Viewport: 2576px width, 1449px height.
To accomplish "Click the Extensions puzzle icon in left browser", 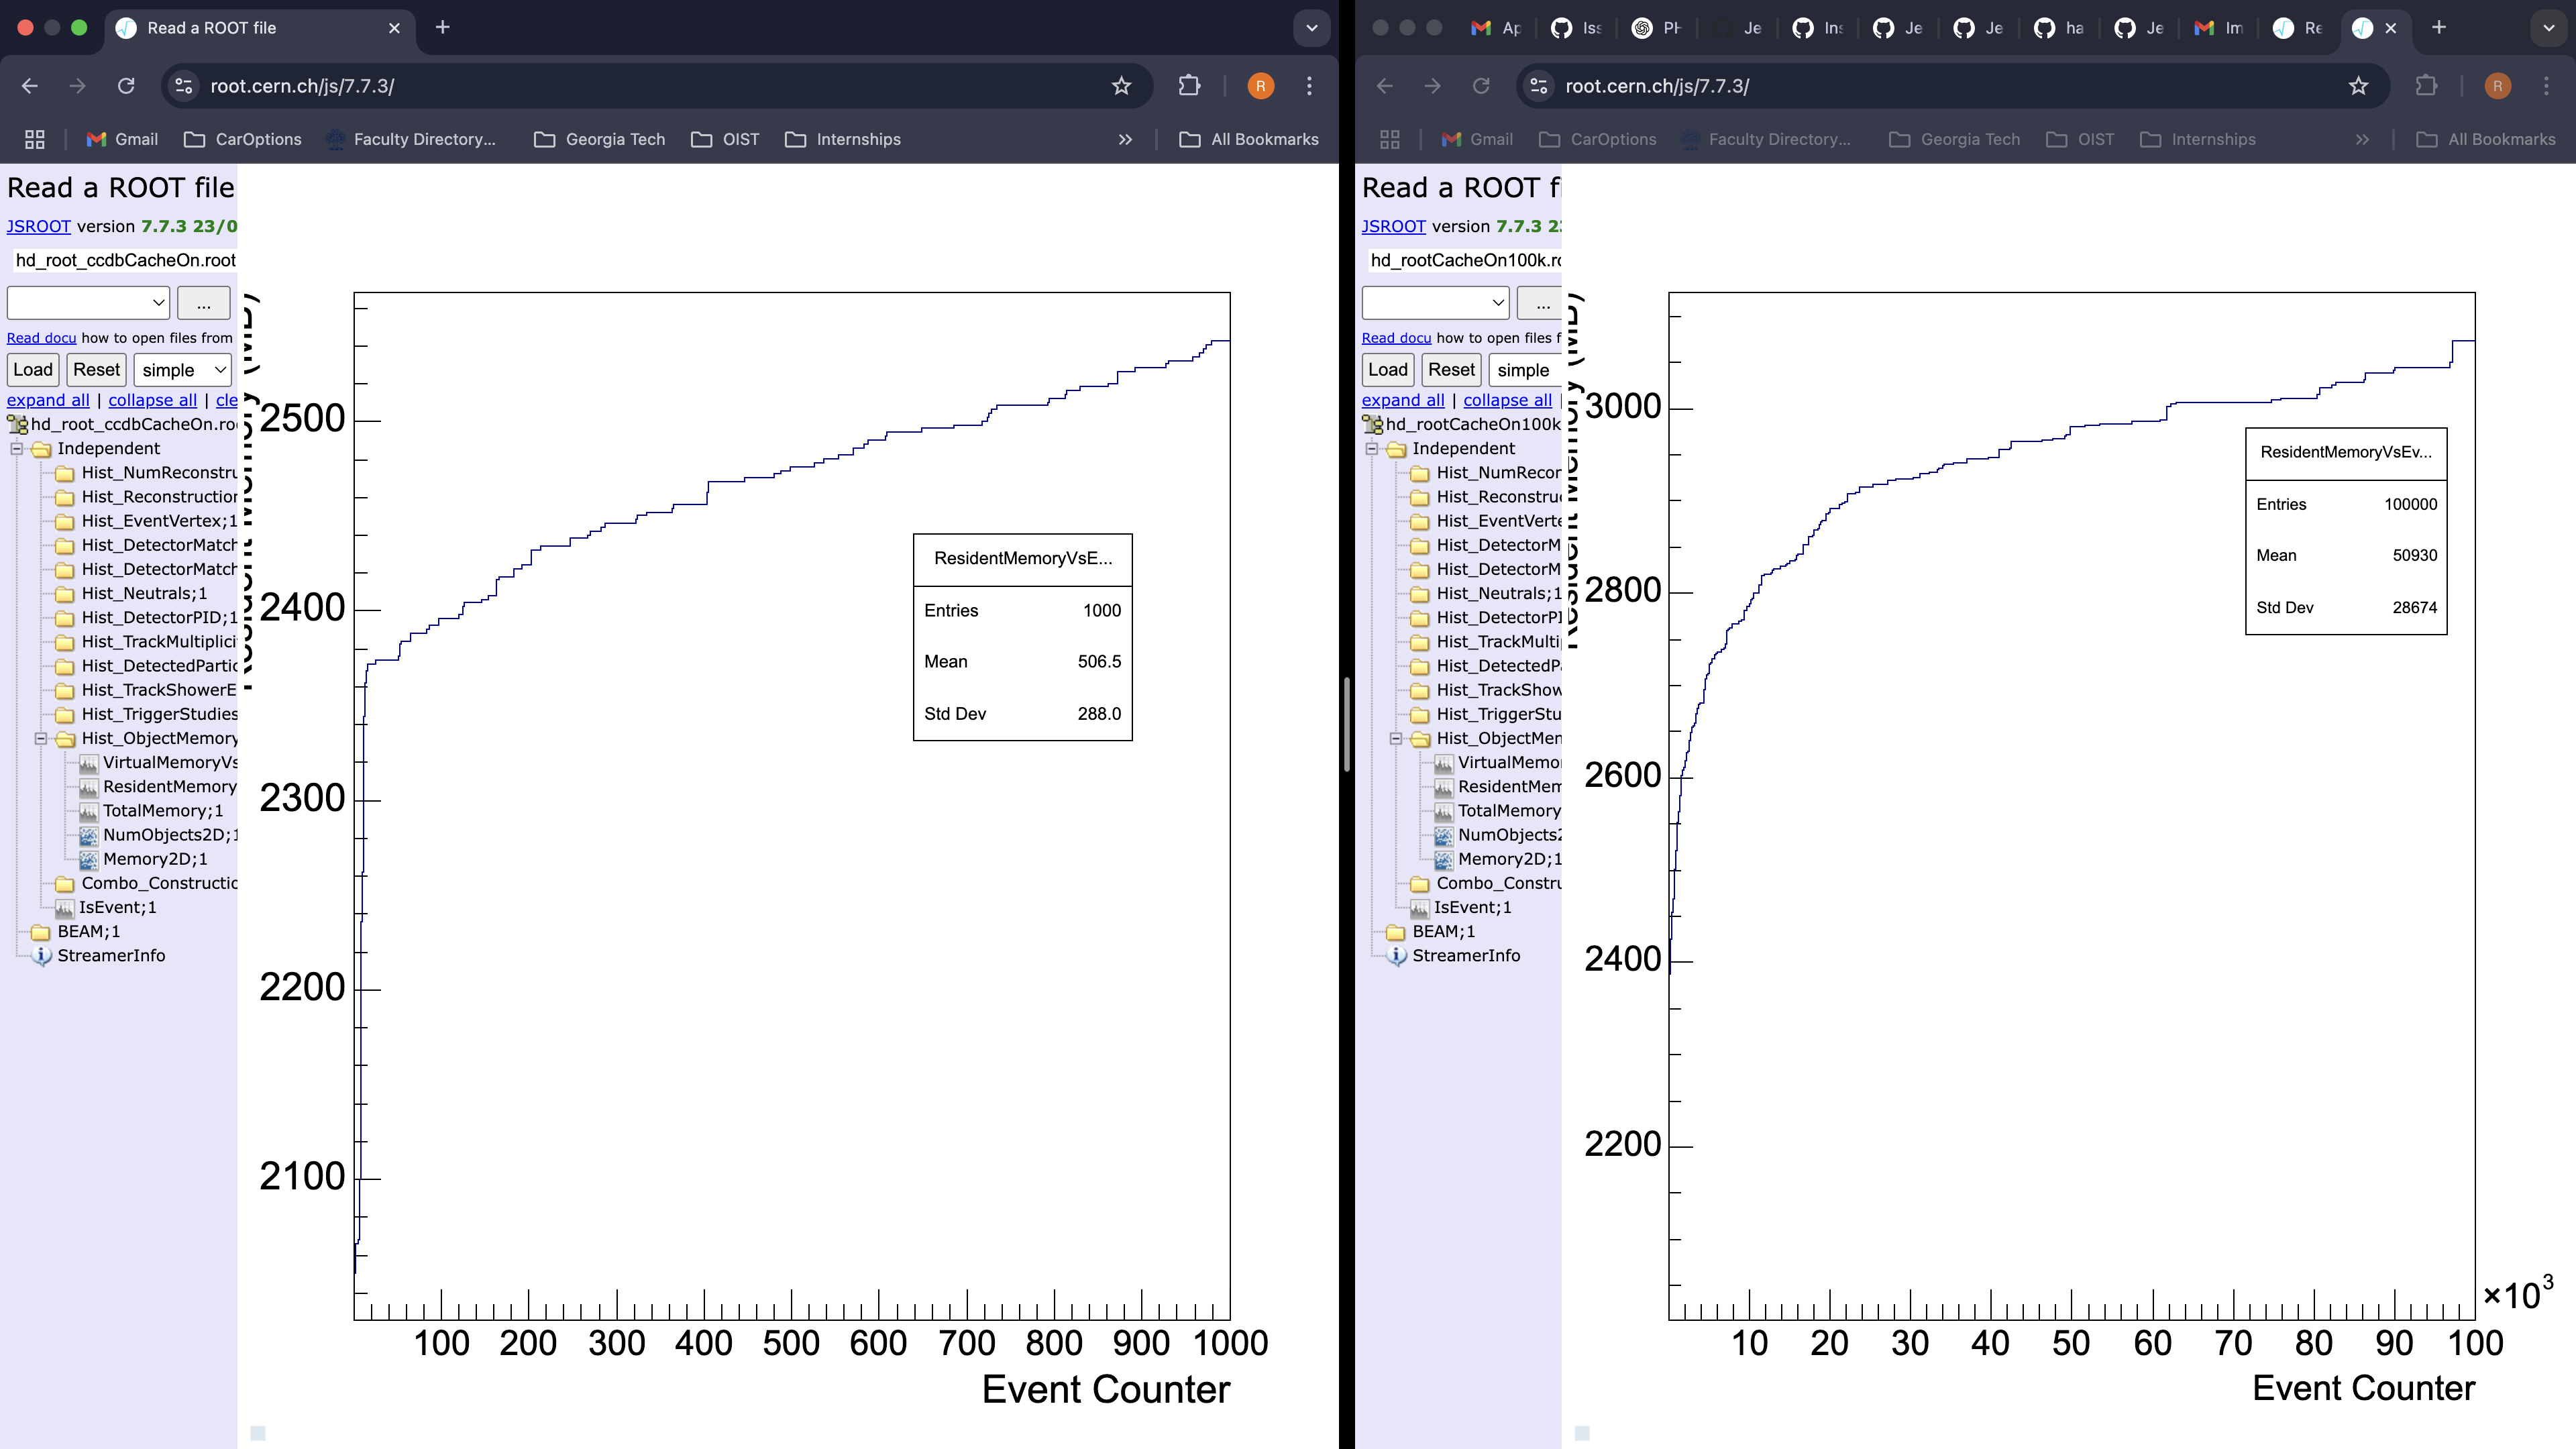I will [x=1189, y=86].
